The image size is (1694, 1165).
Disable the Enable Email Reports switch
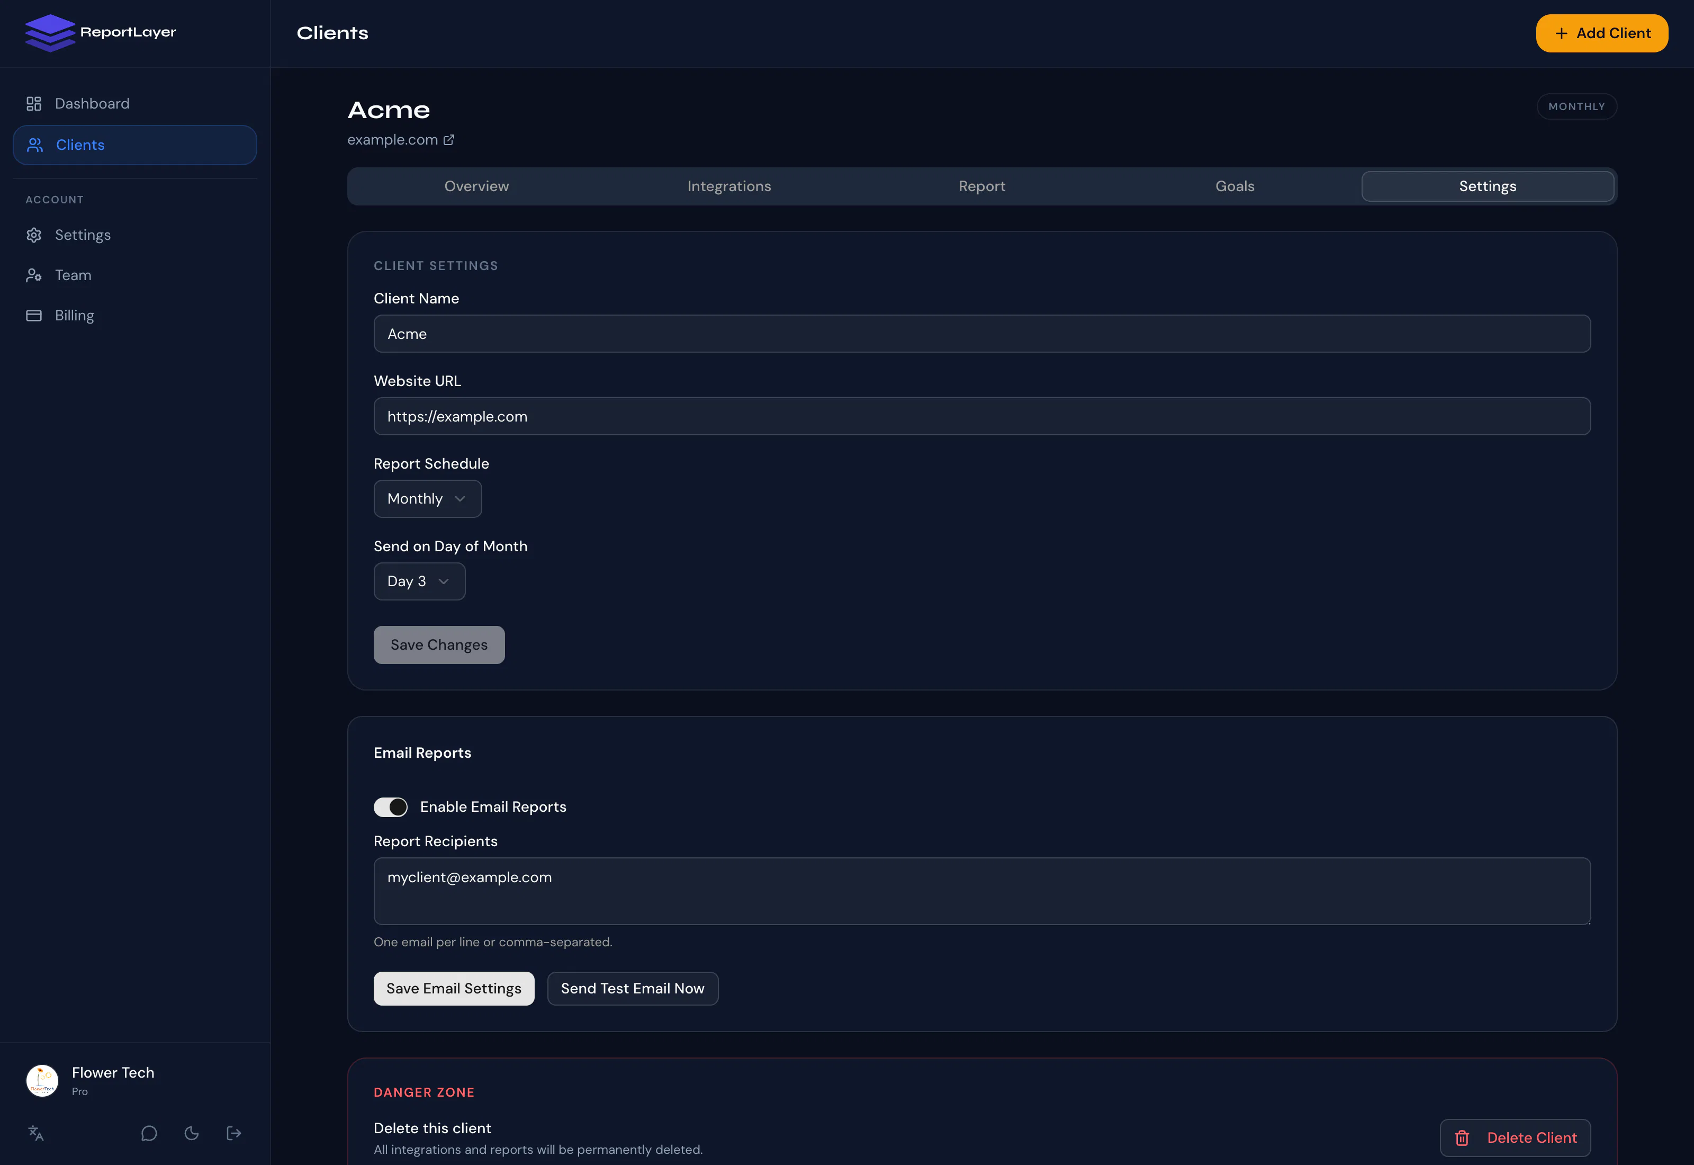click(x=390, y=806)
